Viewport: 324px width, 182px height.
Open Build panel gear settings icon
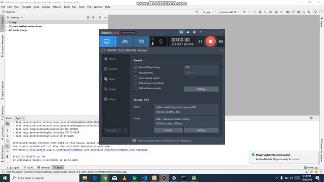pos(311,118)
